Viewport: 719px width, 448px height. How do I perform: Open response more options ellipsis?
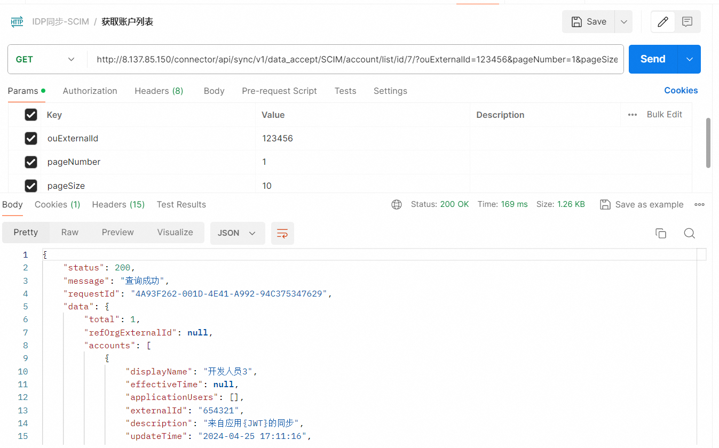click(x=699, y=204)
